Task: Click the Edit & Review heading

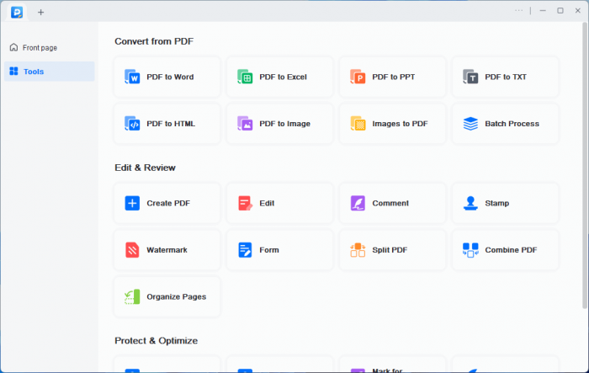Action: point(145,168)
